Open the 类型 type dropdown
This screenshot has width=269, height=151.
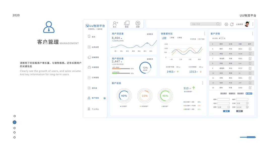pyautogui.click(x=224, y=107)
